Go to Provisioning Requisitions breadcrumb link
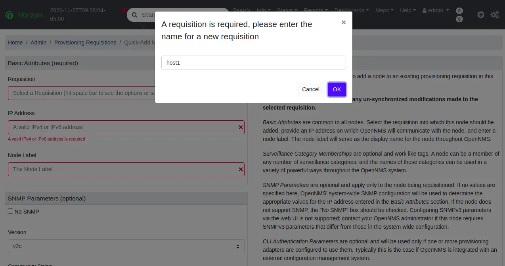The height and width of the screenshot is (266, 505). pyautogui.click(x=85, y=42)
